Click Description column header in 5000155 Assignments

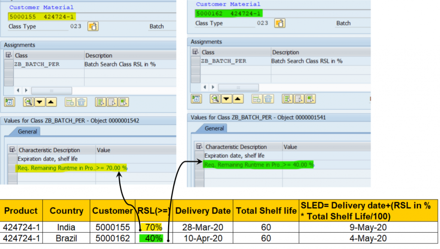130,55
